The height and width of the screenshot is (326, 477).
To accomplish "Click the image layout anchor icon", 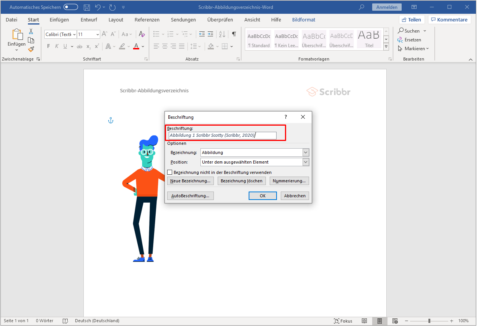I will click(111, 121).
